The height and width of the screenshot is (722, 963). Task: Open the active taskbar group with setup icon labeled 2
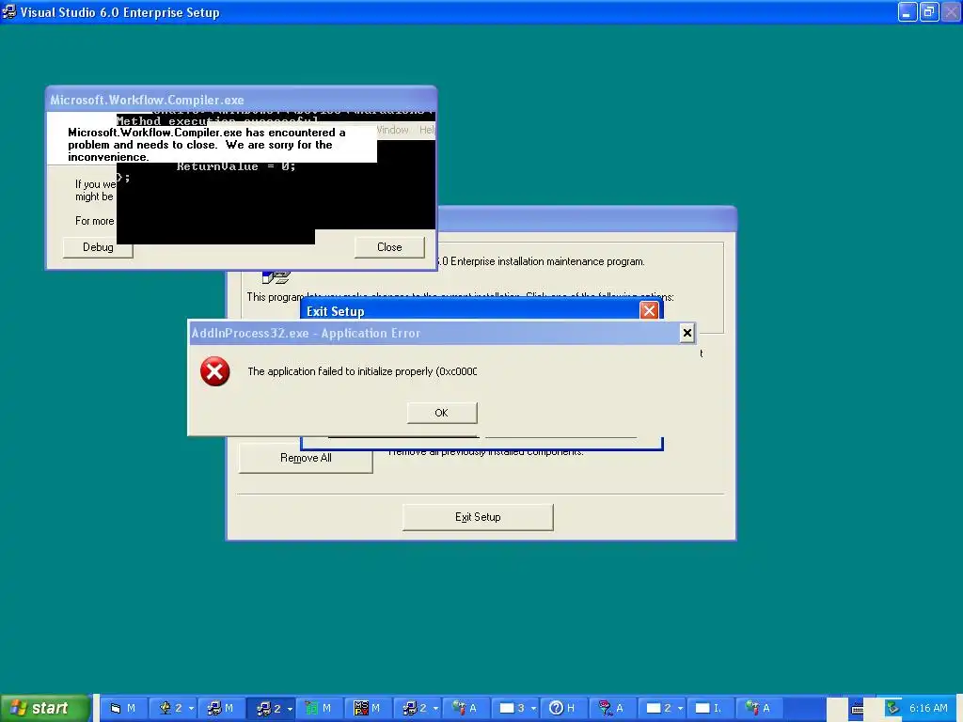click(x=269, y=708)
